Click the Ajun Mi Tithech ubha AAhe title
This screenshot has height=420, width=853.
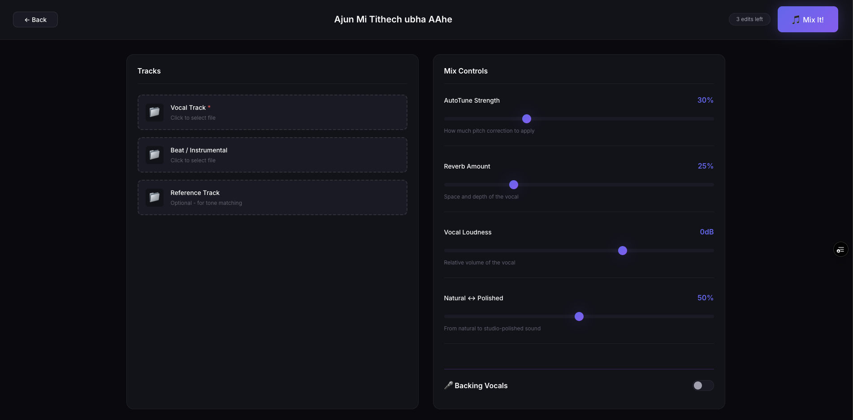click(393, 19)
